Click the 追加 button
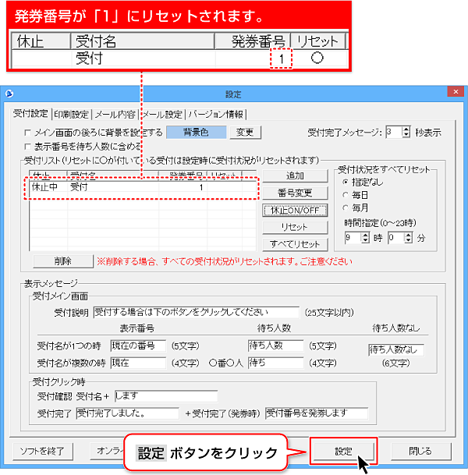The image size is (468, 475). (295, 175)
